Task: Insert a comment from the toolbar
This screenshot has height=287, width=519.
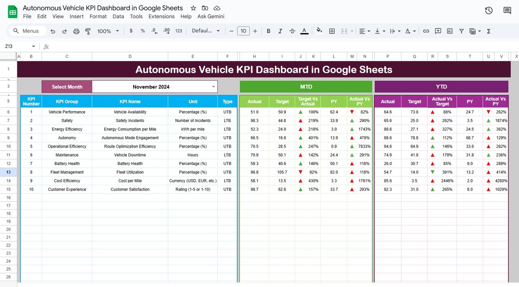Action: [438, 31]
